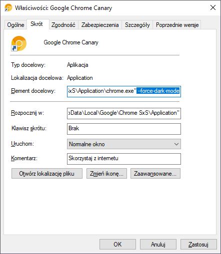Confirm with the OK button
221x254 pixels.
pos(117,245)
